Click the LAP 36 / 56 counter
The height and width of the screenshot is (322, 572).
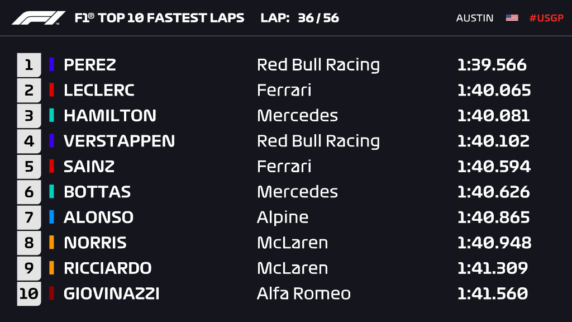[300, 18]
